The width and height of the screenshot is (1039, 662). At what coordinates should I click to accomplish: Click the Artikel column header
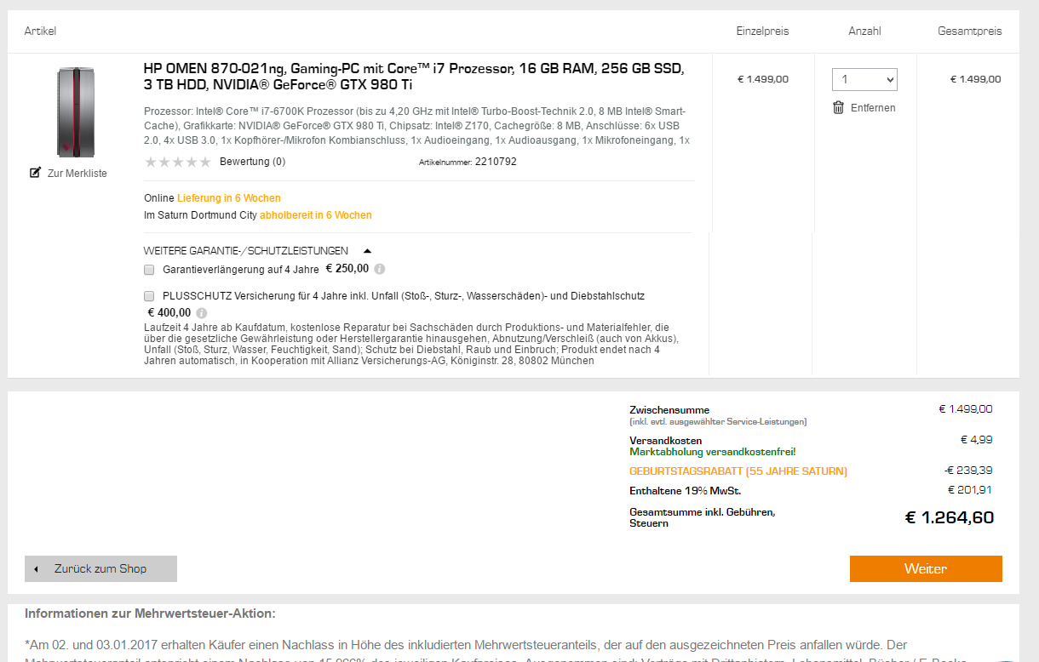(x=40, y=31)
